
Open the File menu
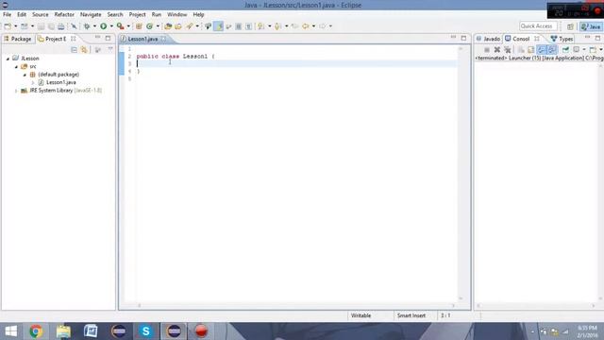tap(7, 15)
